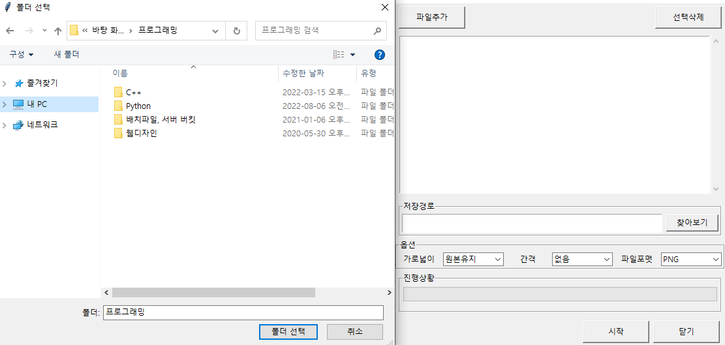Click the Python folder icon
The image size is (725, 345).
coord(118,106)
